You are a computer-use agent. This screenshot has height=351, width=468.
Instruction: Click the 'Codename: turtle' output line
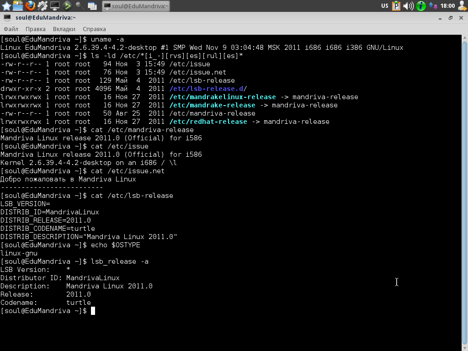[46, 303]
